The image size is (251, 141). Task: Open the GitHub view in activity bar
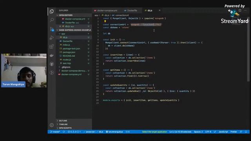tap(52, 64)
